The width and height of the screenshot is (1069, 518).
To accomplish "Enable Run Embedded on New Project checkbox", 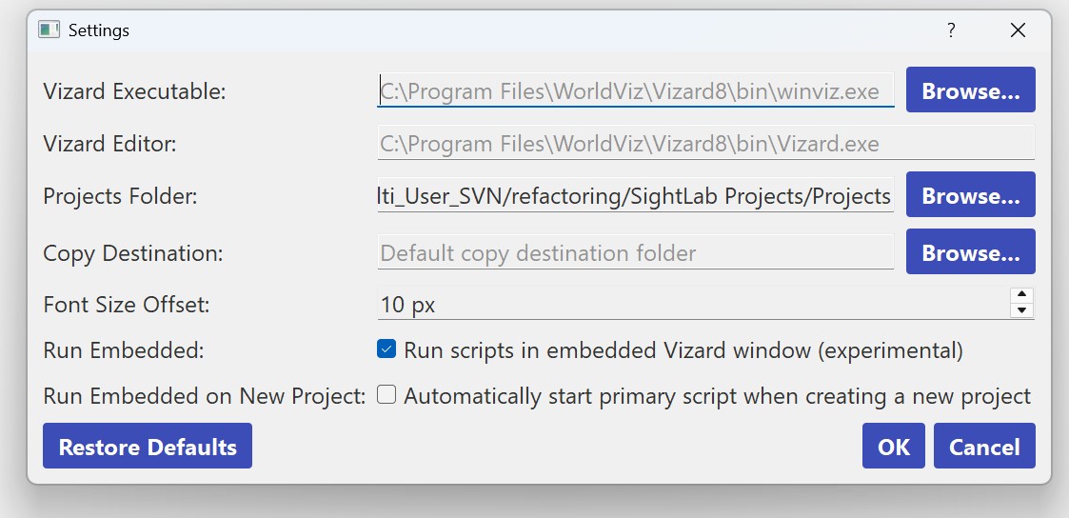I will pyautogui.click(x=386, y=395).
